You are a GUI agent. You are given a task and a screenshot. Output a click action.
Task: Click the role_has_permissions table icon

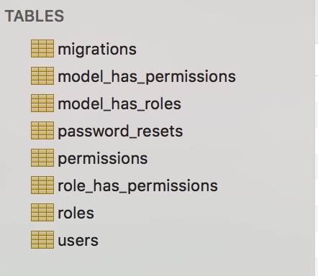(42, 185)
